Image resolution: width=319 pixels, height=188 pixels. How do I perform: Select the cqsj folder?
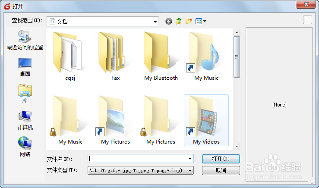[70, 56]
